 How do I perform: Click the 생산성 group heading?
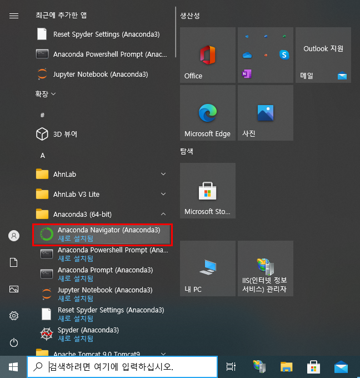190,16
